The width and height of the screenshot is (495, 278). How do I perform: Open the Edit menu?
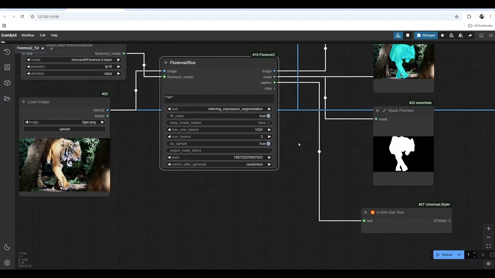pos(43,35)
